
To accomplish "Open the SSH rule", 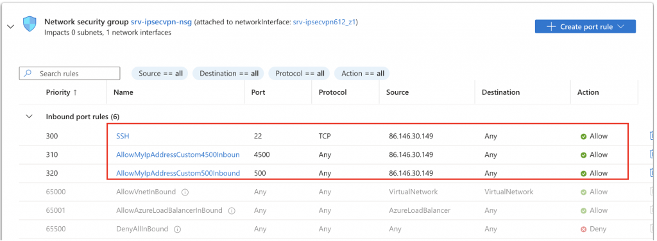I will pyautogui.click(x=123, y=136).
